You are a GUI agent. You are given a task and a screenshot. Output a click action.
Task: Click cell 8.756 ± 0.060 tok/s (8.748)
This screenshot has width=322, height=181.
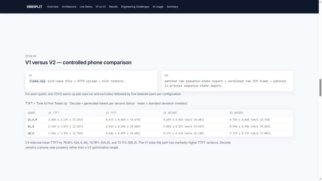[x=250, y=119]
